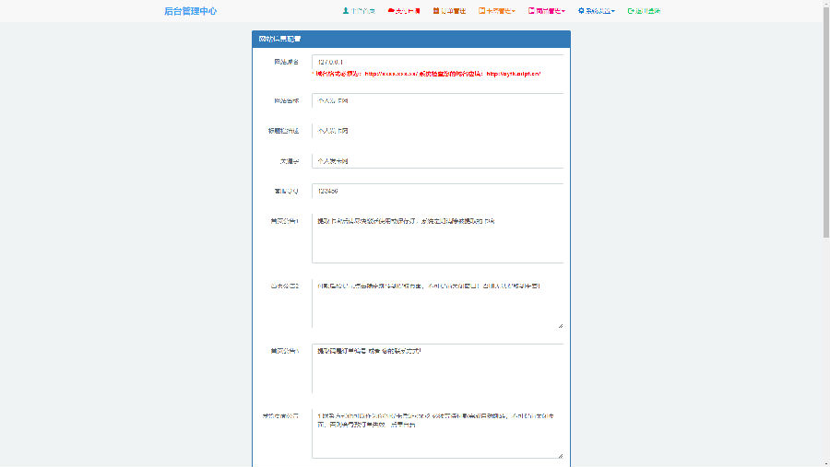This screenshot has height=467, width=830.
Task: Click the second homepage announcement textarea
Action: 438,303
